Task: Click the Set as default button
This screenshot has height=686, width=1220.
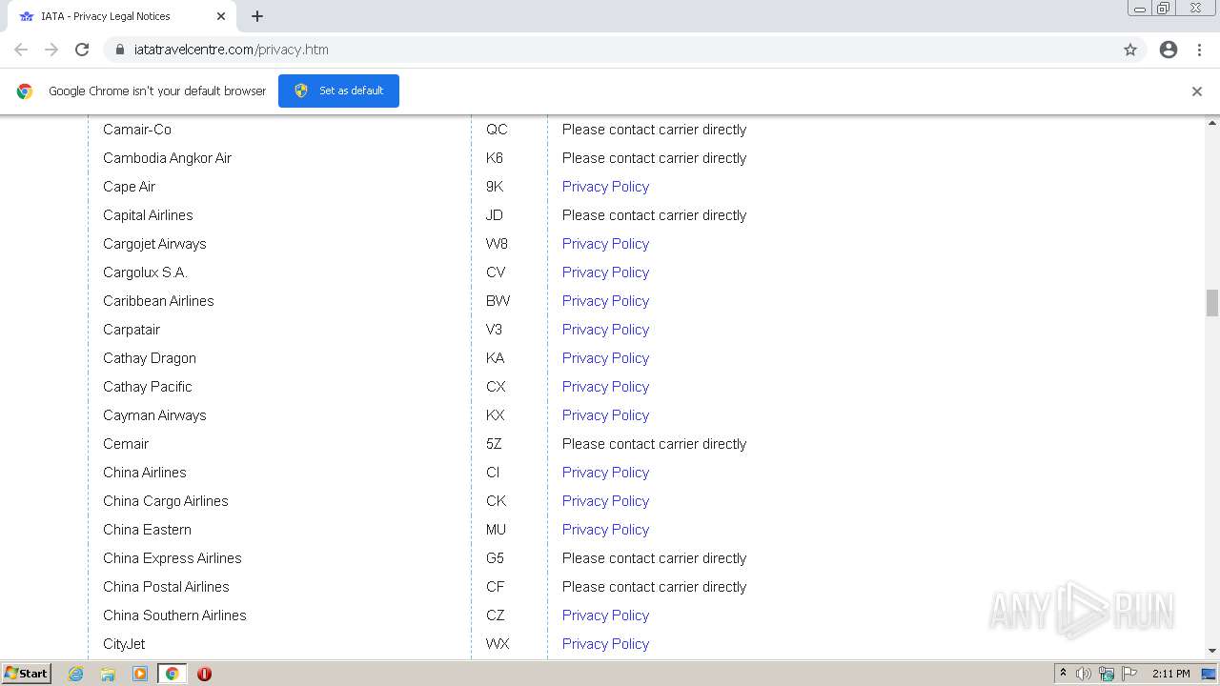Action: click(338, 91)
